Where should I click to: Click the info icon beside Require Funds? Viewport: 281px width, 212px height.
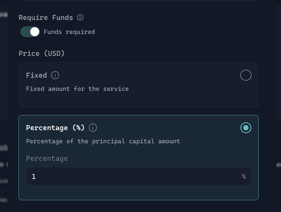click(x=80, y=17)
